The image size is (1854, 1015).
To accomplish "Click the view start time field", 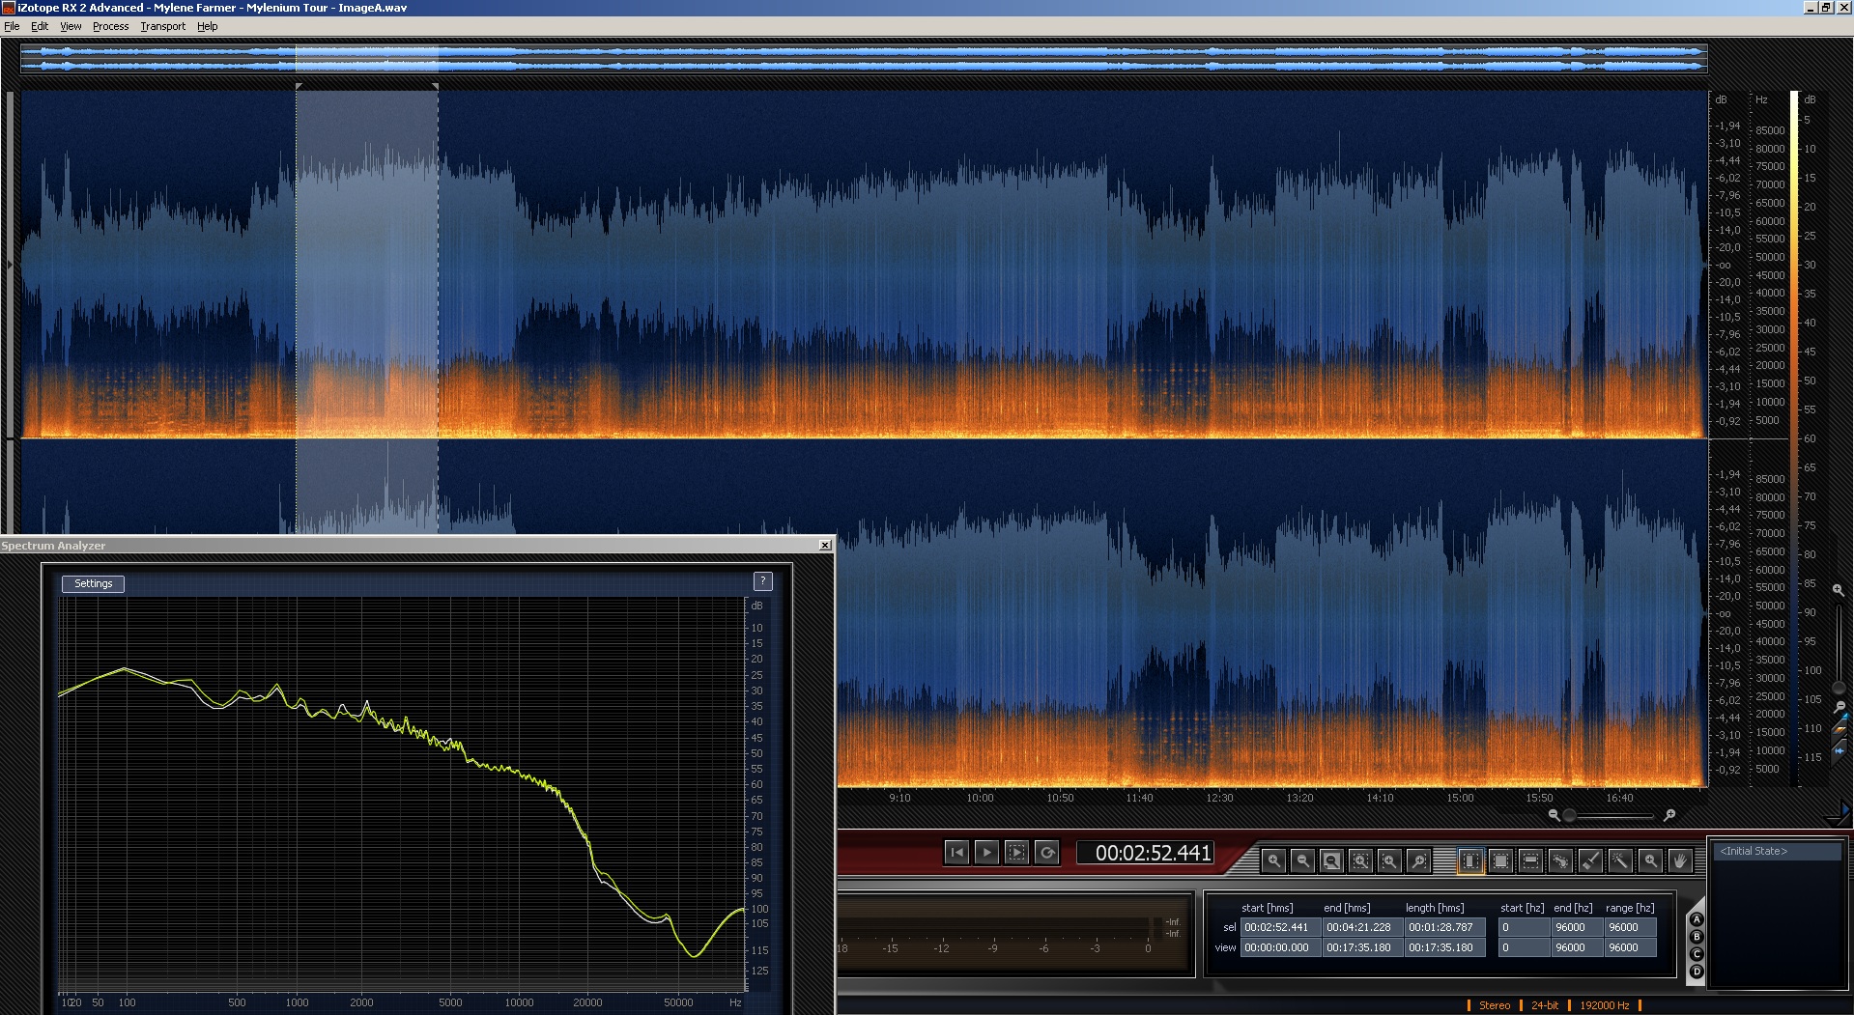I will [x=1279, y=947].
